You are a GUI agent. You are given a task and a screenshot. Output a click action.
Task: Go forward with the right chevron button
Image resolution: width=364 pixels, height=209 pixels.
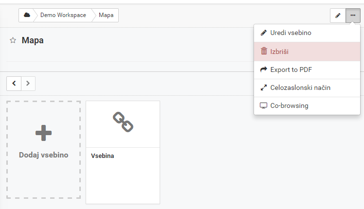tap(28, 83)
